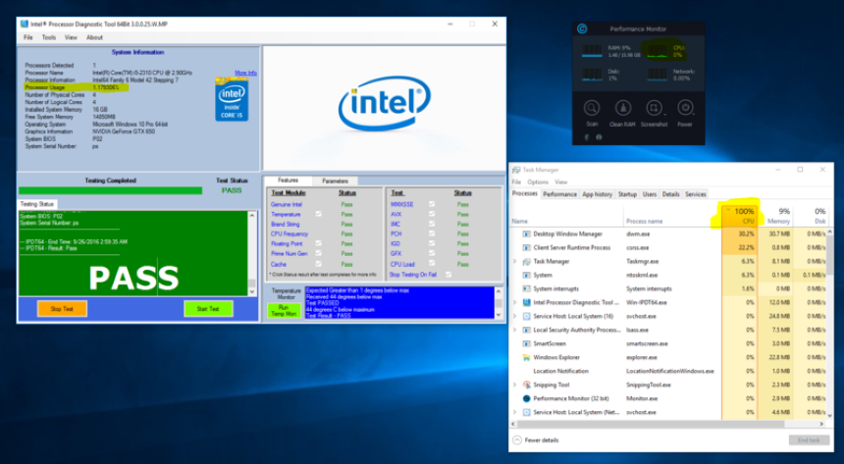Toggle the Temperature test checkbox
The height and width of the screenshot is (464, 844).
(x=319, y=214)
